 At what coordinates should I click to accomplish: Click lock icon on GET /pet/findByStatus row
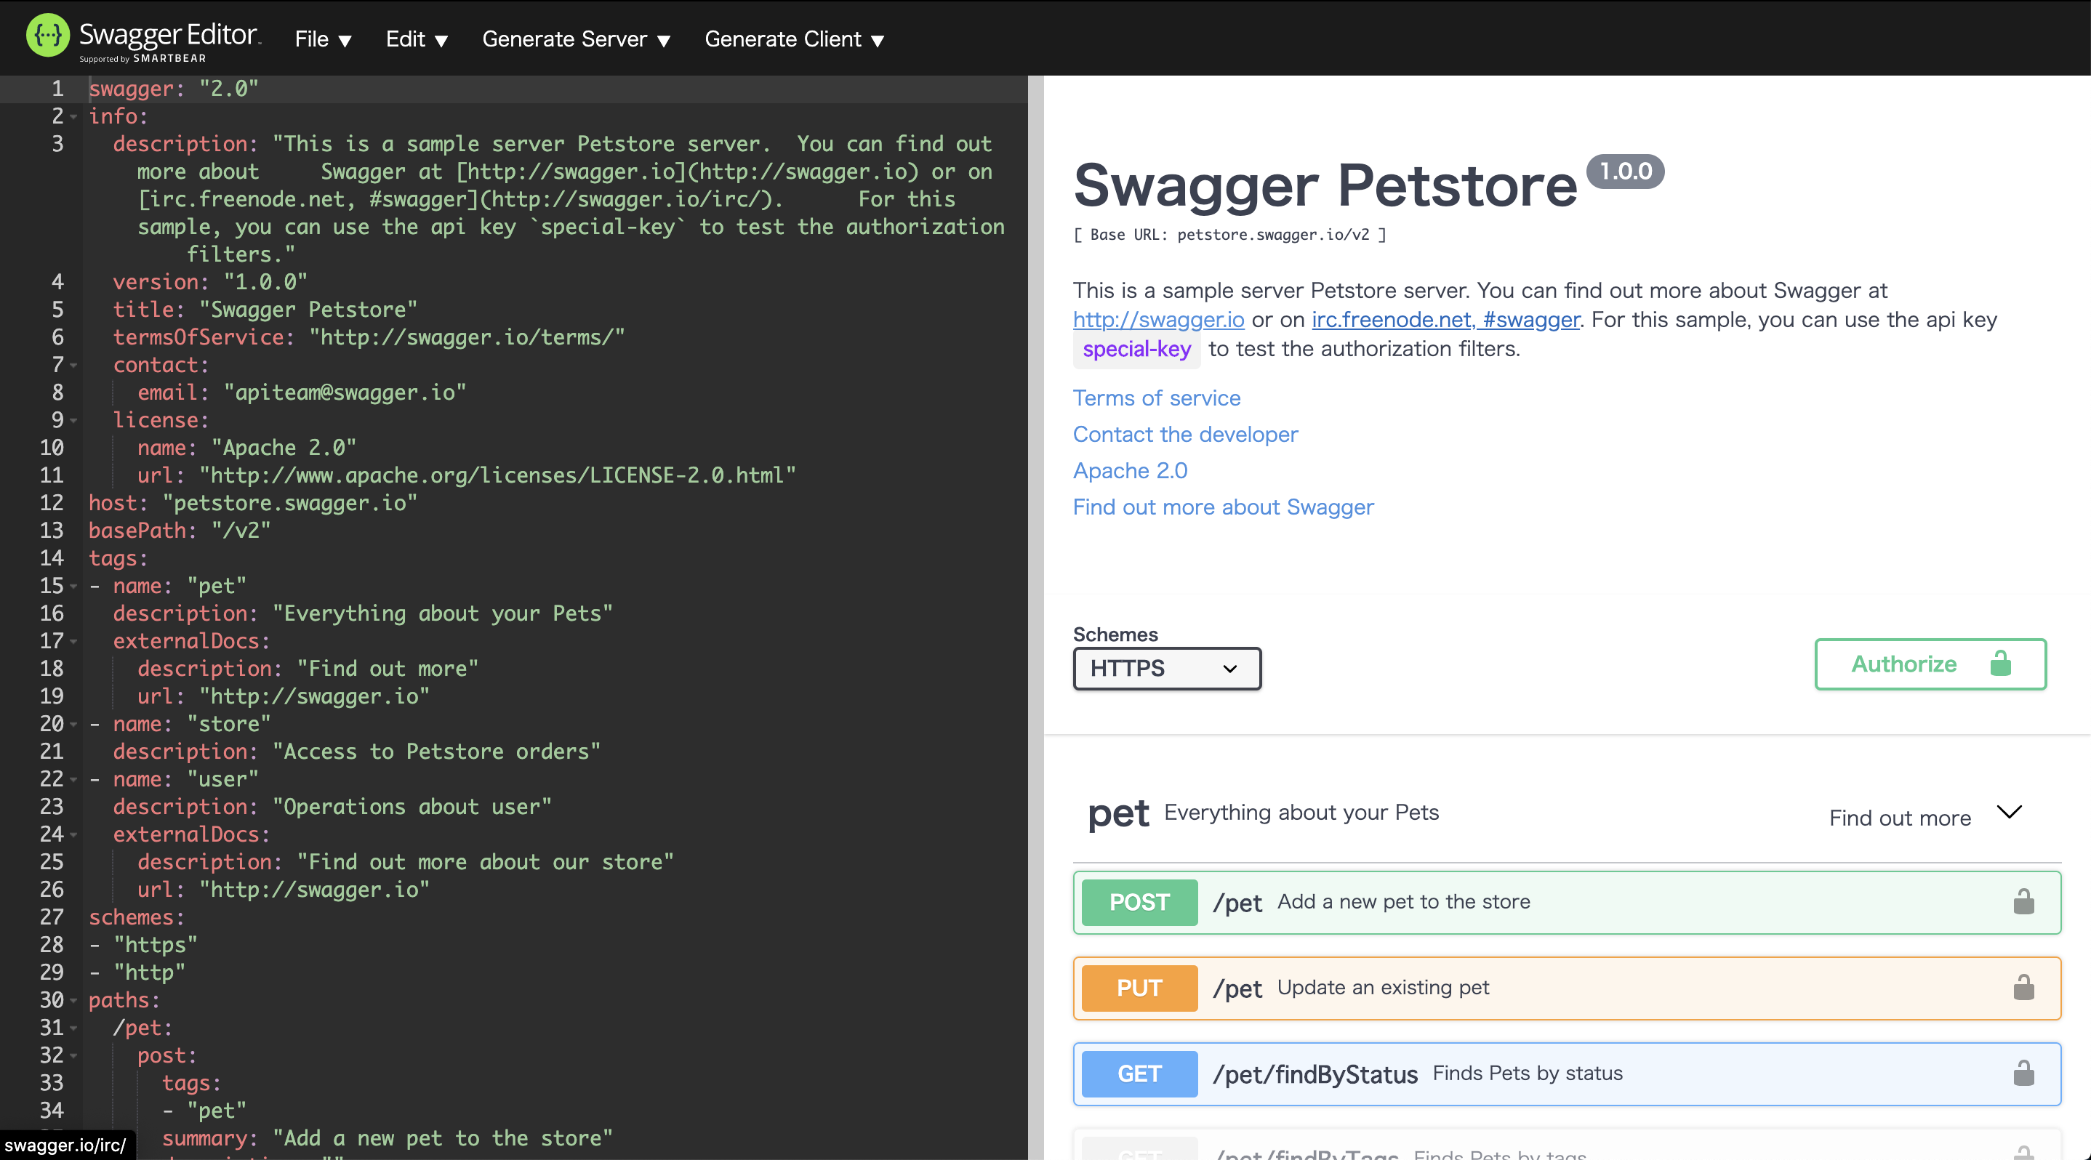pos(2023,1074)
